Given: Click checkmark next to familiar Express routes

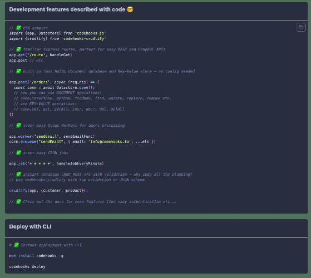Looking at the screenshot, I should pos(18,49).
